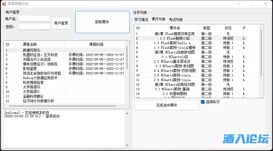Click the app icon in title bar

4,4
